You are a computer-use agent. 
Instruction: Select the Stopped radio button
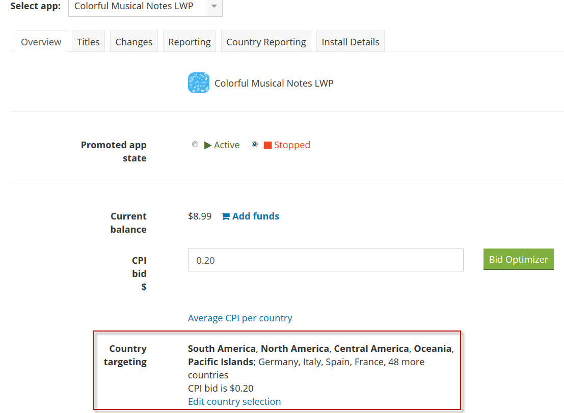[x=255, y=145]
